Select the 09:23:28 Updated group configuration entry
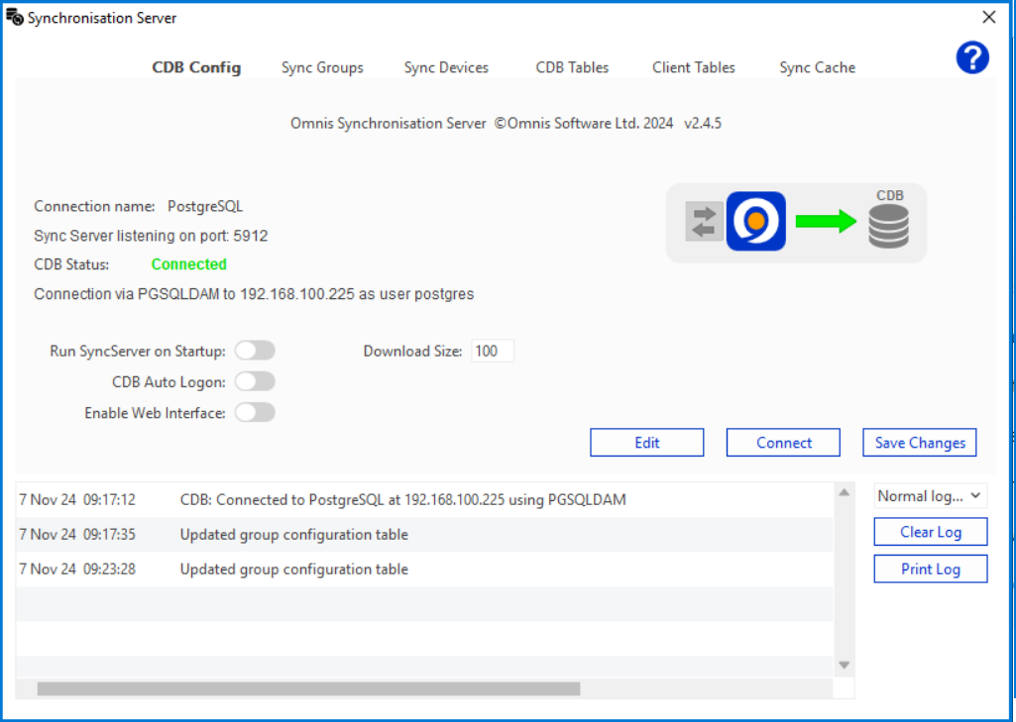 424,569
